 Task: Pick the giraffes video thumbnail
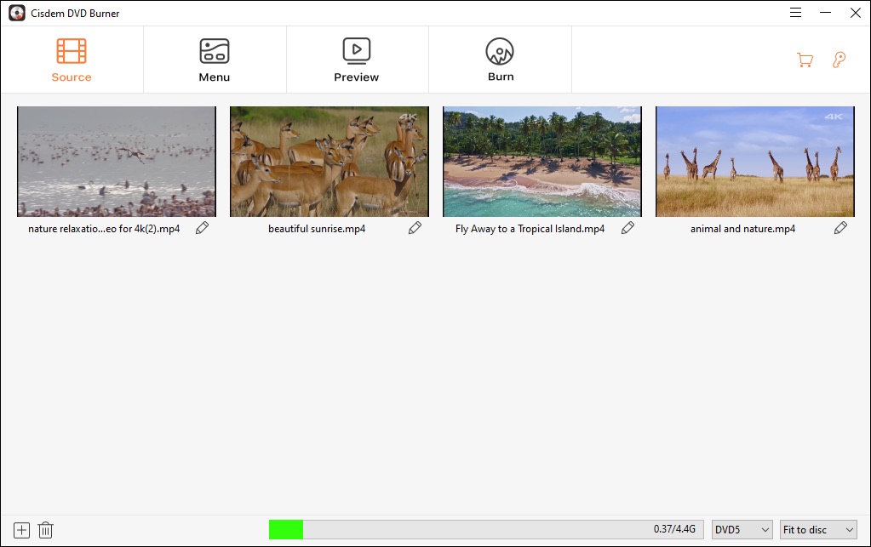click(x=754, y=162)
